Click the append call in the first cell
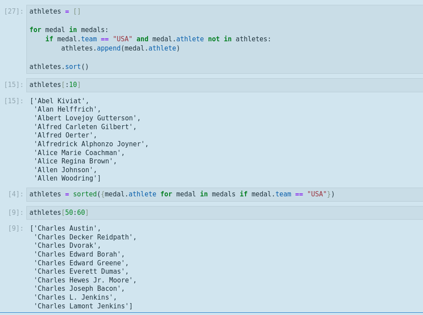 point(108,48)
